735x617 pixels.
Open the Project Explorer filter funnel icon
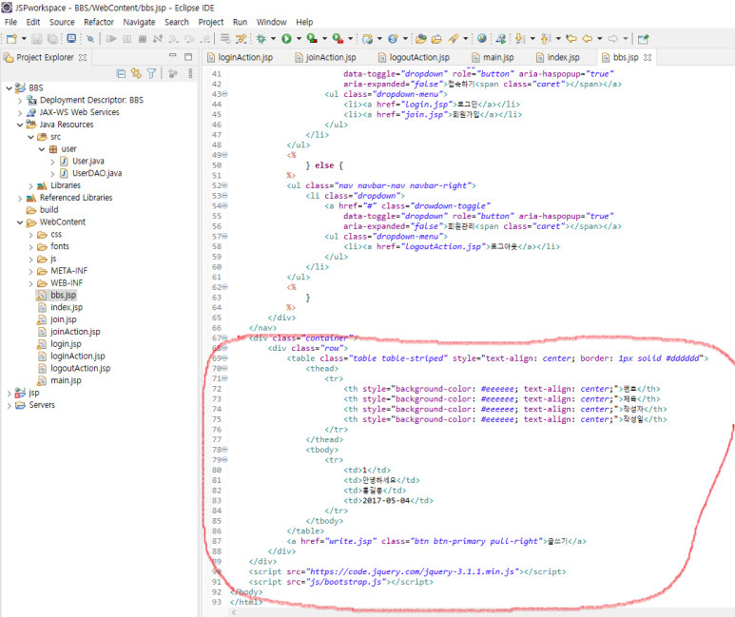151,73
